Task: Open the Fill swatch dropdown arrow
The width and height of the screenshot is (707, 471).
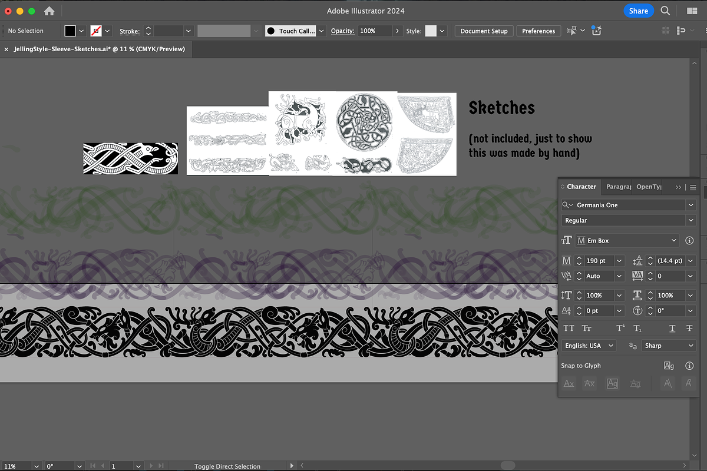Action: click(82, 31)
